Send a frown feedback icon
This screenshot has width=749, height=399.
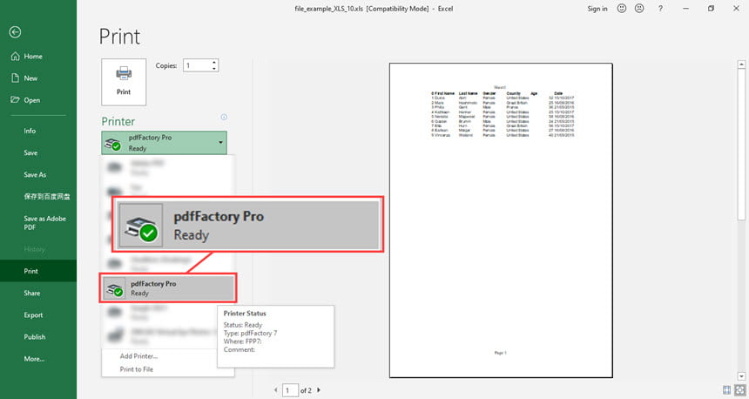[x=639, y=9]
